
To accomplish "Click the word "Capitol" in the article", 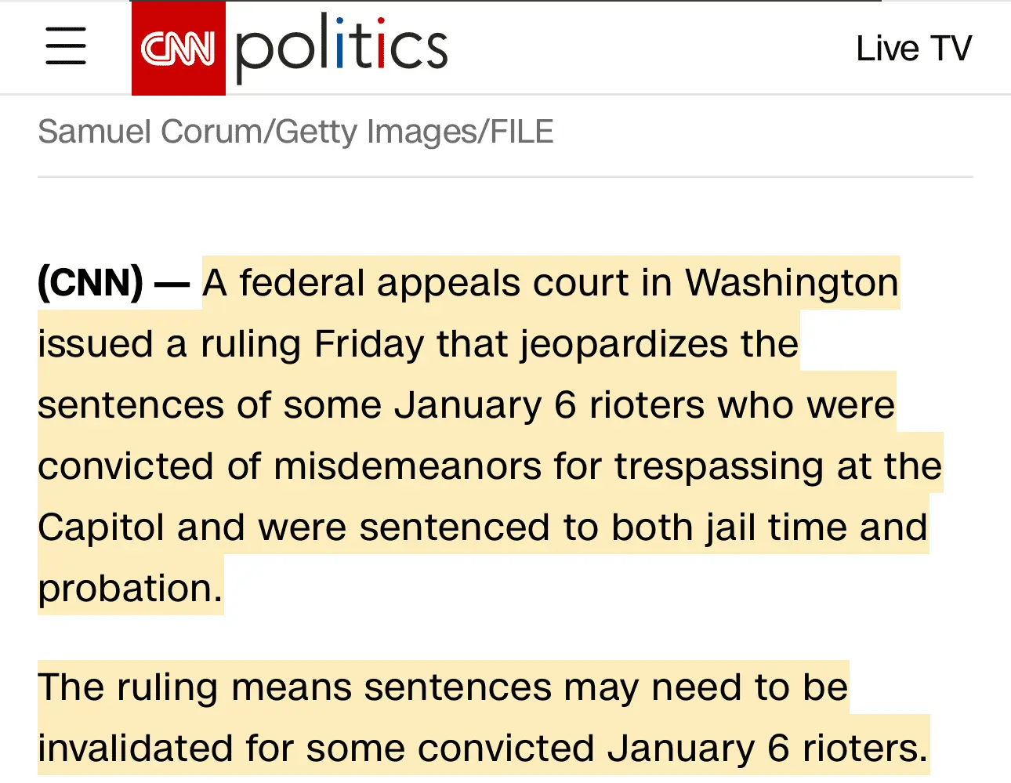I will tap(100, 527).
